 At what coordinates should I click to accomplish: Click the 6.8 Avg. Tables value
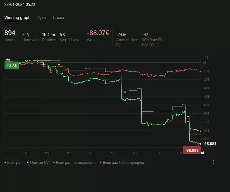[x=62, y=35]
